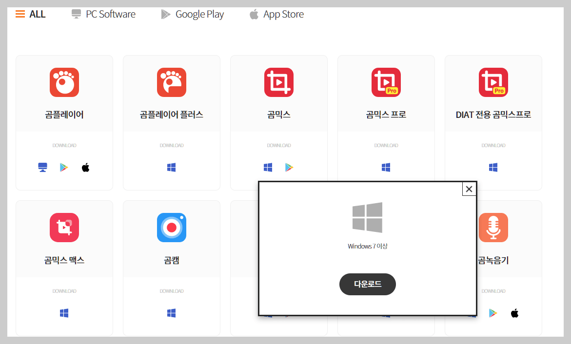Click the Google Play icon under 곰녹음기

492,313
